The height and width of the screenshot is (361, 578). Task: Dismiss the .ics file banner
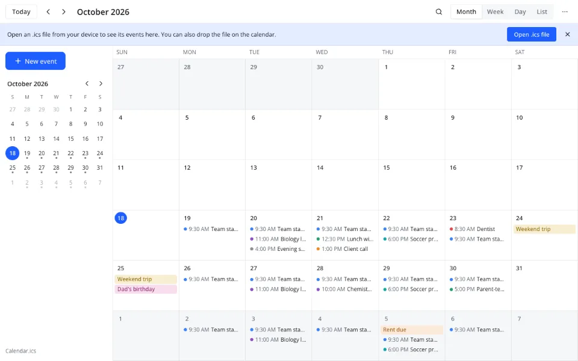(568, 34)
